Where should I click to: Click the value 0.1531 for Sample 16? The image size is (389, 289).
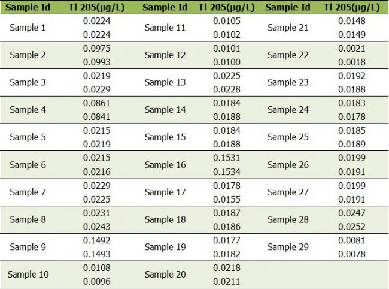click(x=227, y=158)
